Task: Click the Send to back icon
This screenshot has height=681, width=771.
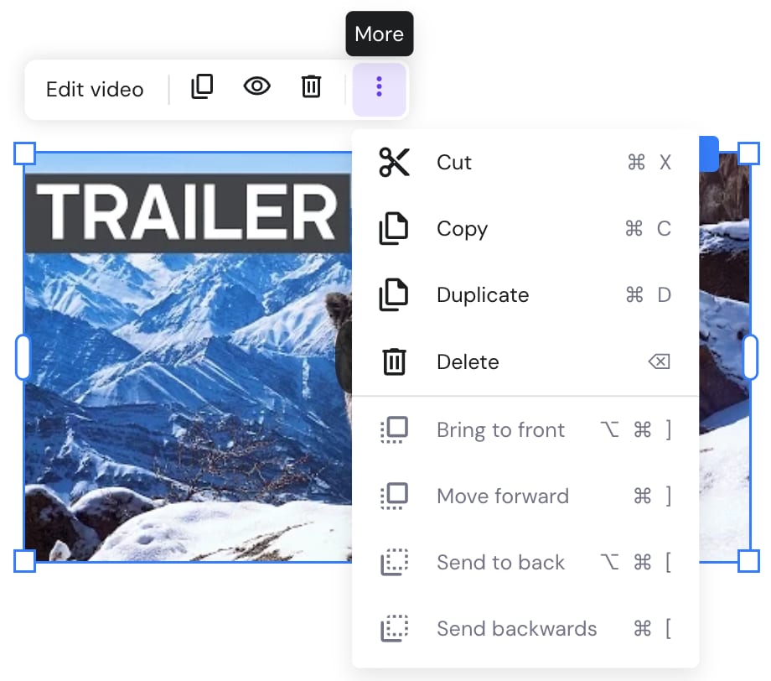Action: coord(394,562)
